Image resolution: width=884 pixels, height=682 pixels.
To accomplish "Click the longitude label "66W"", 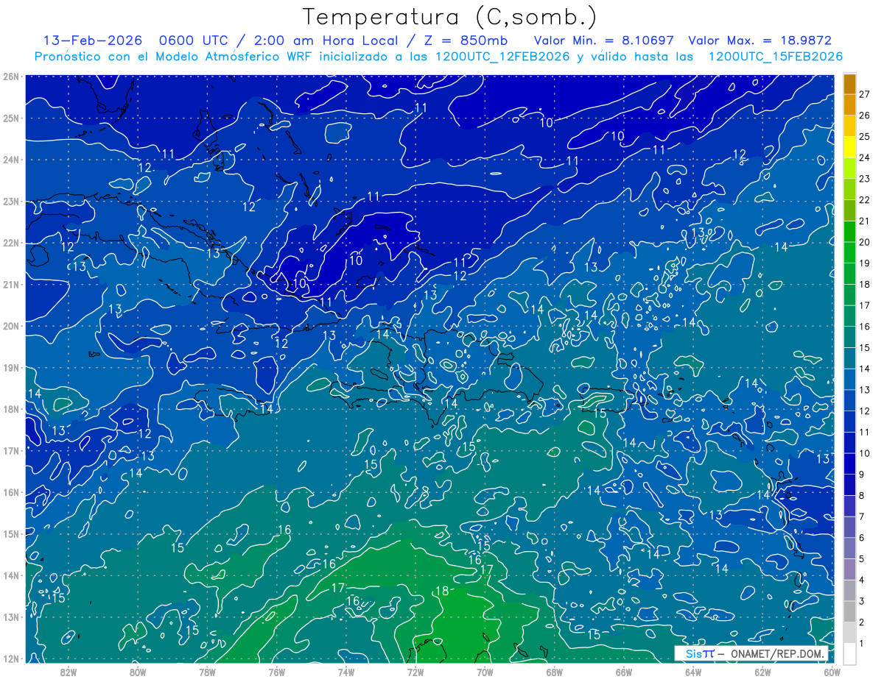I will pyautogui.click(x=623, y=672).
